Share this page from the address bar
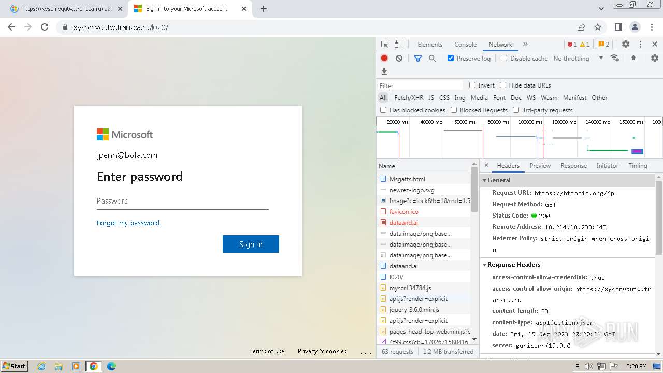This screenshot has width=663, height=373. (x=581, y=27)
